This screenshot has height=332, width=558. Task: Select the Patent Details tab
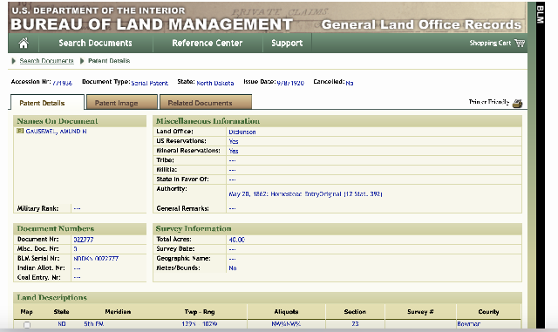tap(47, 103)
